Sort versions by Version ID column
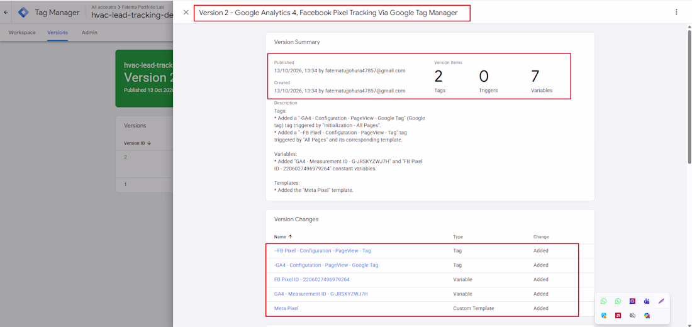 click(138, 143)
